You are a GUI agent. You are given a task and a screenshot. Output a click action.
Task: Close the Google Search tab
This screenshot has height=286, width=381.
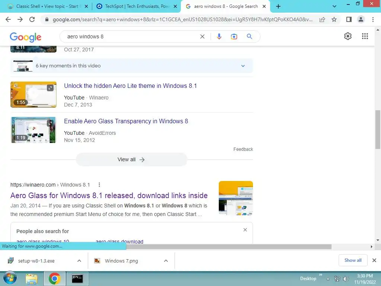coord(264,7)
